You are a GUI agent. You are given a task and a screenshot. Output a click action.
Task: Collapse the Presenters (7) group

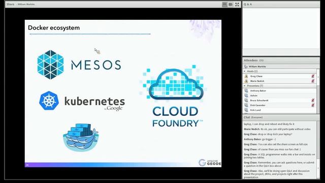coord(245,86)
